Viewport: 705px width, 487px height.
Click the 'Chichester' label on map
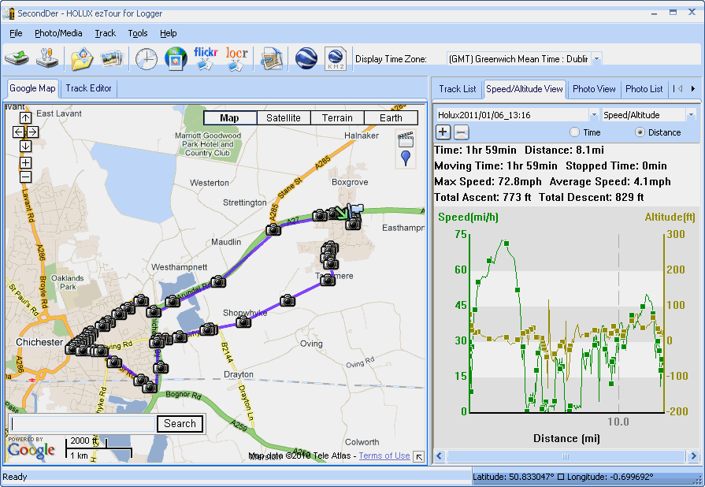click(39, 342)
